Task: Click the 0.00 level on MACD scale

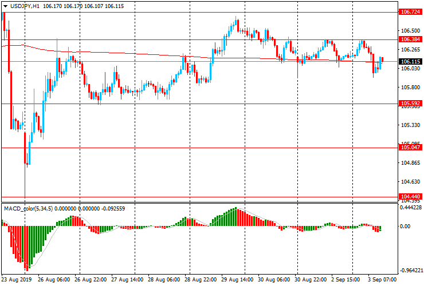Action: [405, 227]
